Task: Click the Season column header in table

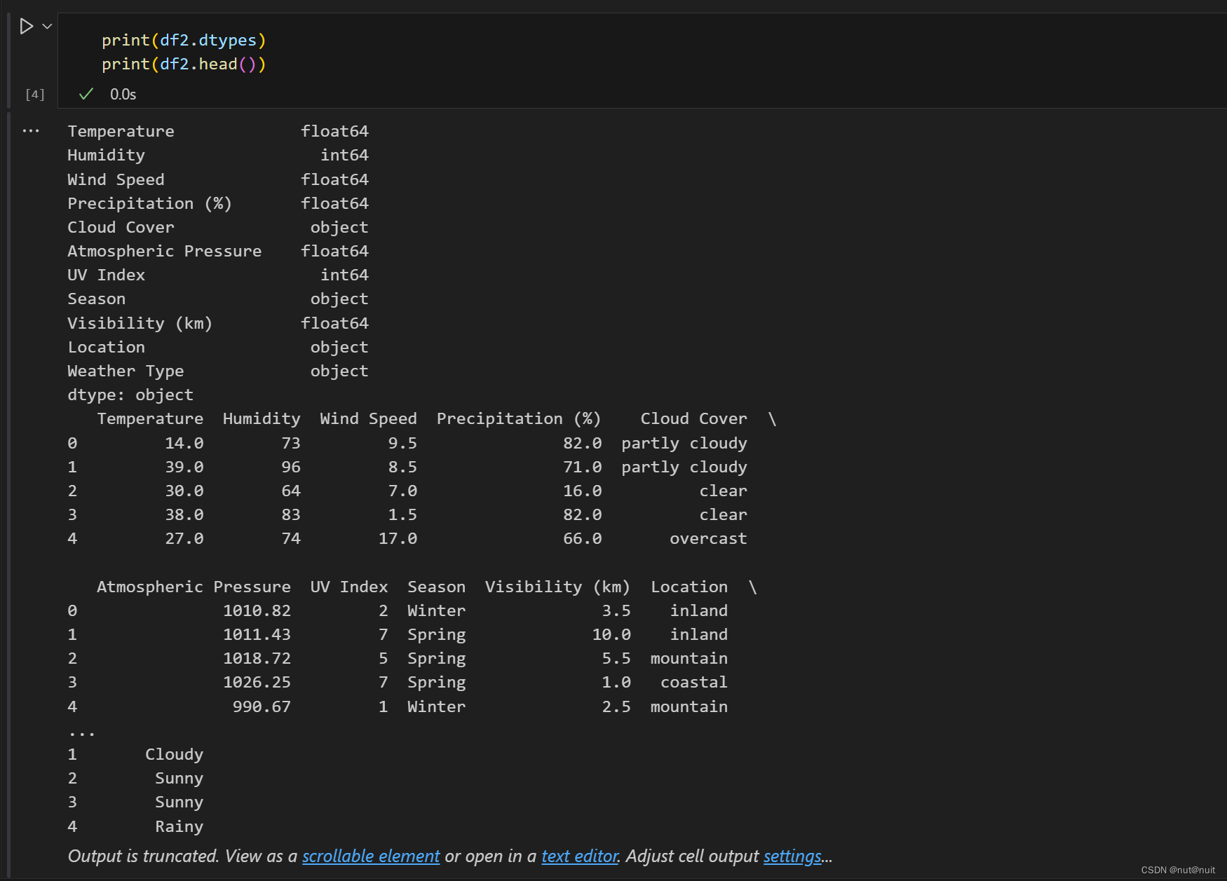Action: point(436,587)
